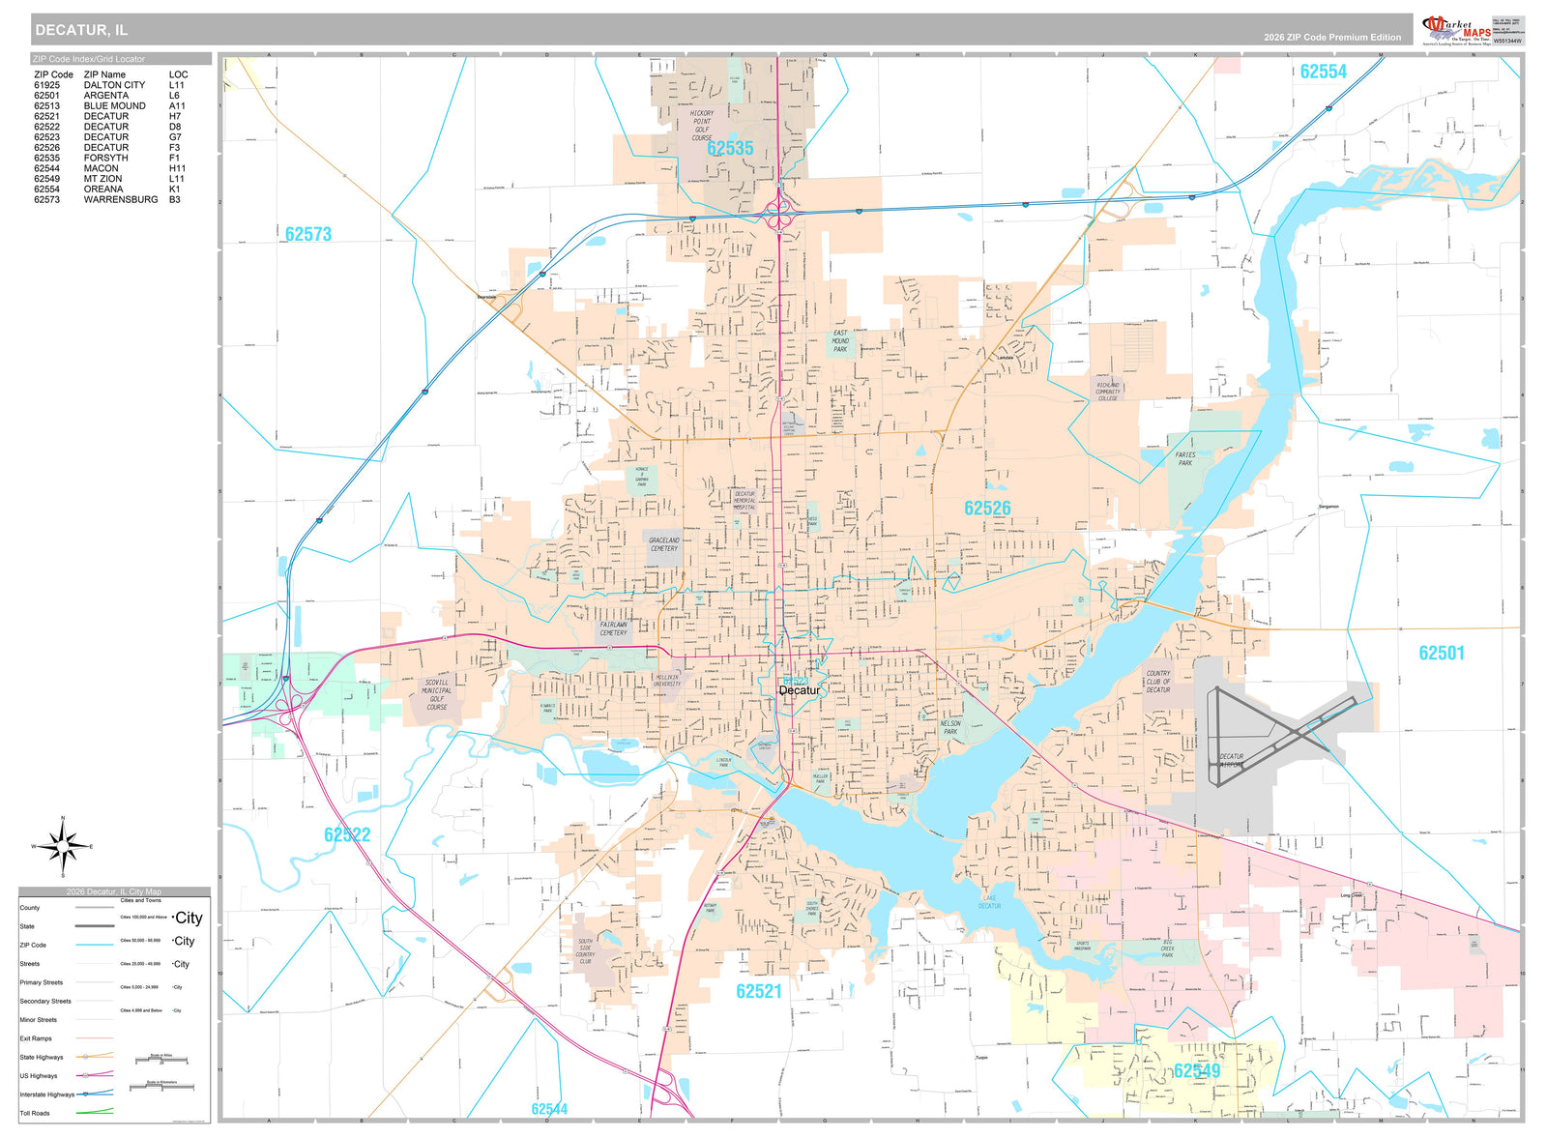Screen dimensions: 1547x1138
Task: Select the 62523 DECATUR index row
Action: point(109,137)
